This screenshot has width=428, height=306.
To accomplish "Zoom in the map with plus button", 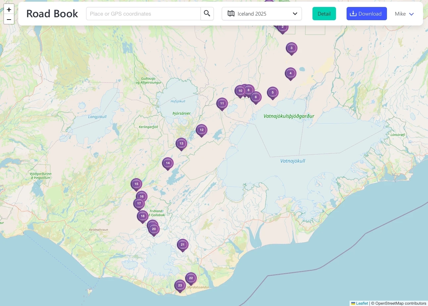I will [9, 10].
